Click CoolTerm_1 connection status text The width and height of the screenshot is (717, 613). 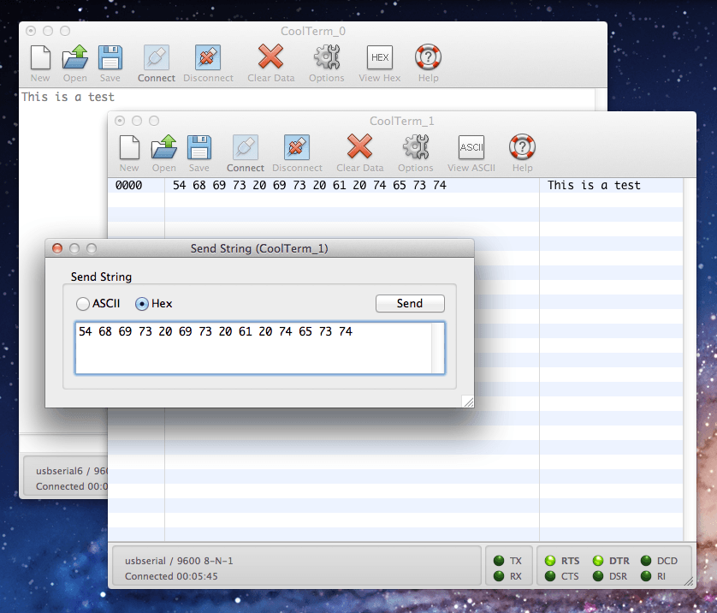coord(171,576)
